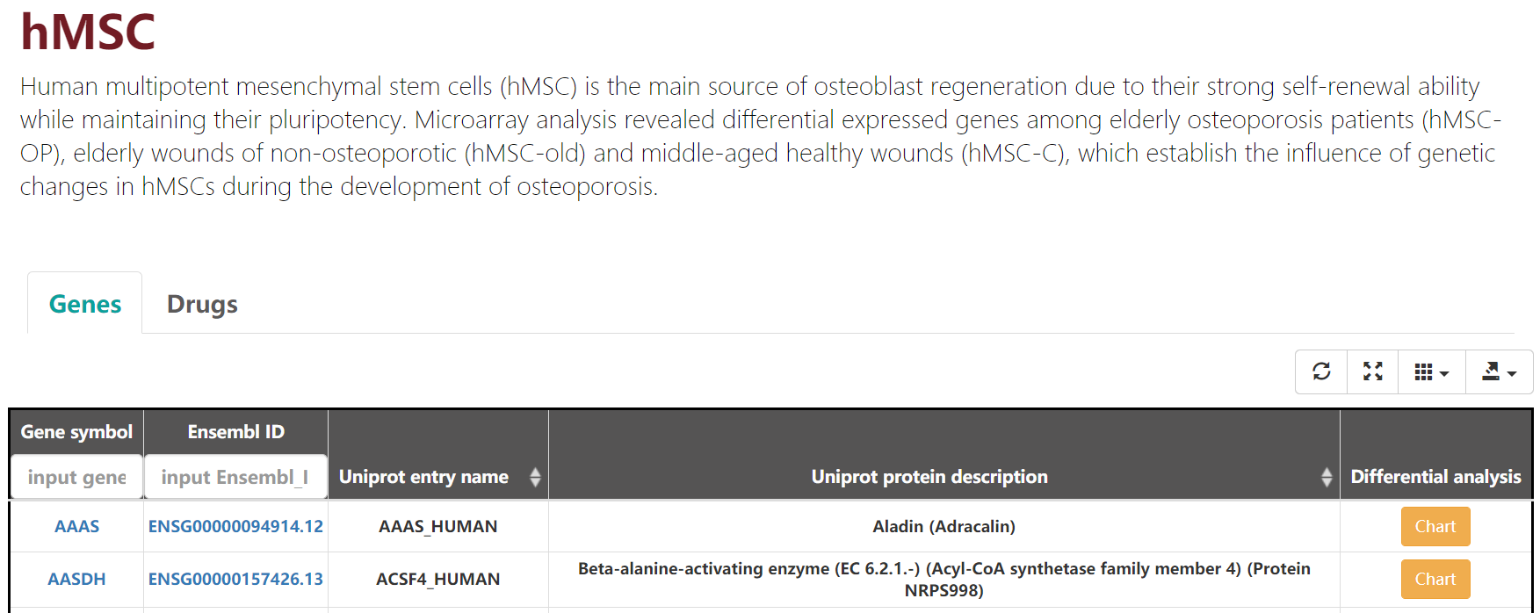Follow Ensembl link ENSG00000094914.12
This screenshot has height=613, width=1540.
click(x=235, y=526)
